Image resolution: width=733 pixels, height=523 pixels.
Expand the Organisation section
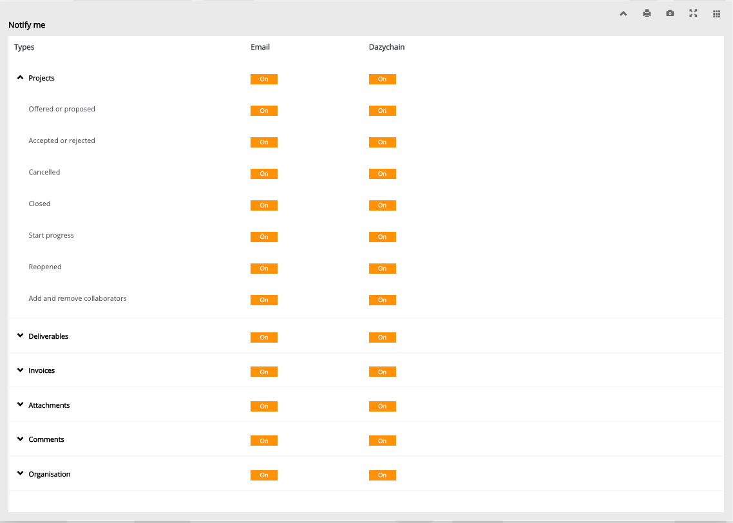coord(20,474)
